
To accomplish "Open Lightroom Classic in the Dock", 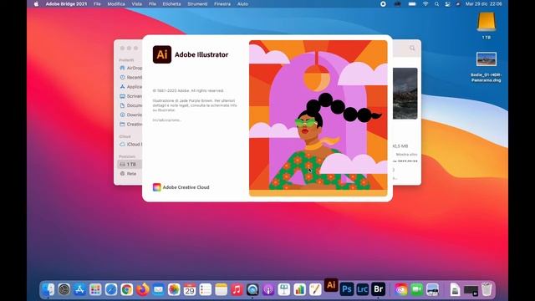I will (362, 290).
